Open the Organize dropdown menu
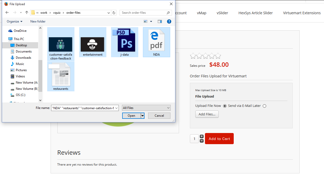Viewport: 324px width, 177px height. [15, 21]
